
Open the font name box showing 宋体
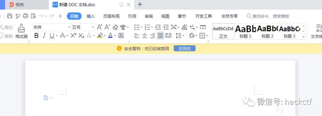[52, 27]
